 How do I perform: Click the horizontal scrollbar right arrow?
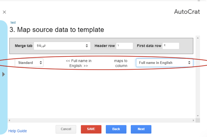tap(193, 120)
